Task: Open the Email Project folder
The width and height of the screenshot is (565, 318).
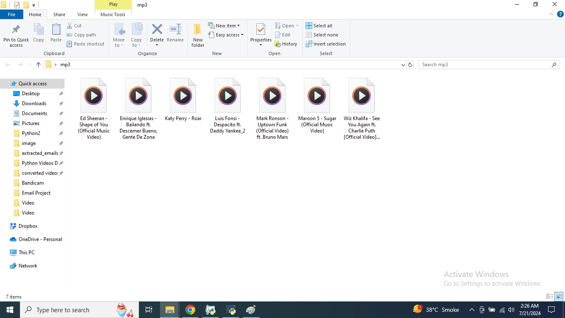Action: 36,193
